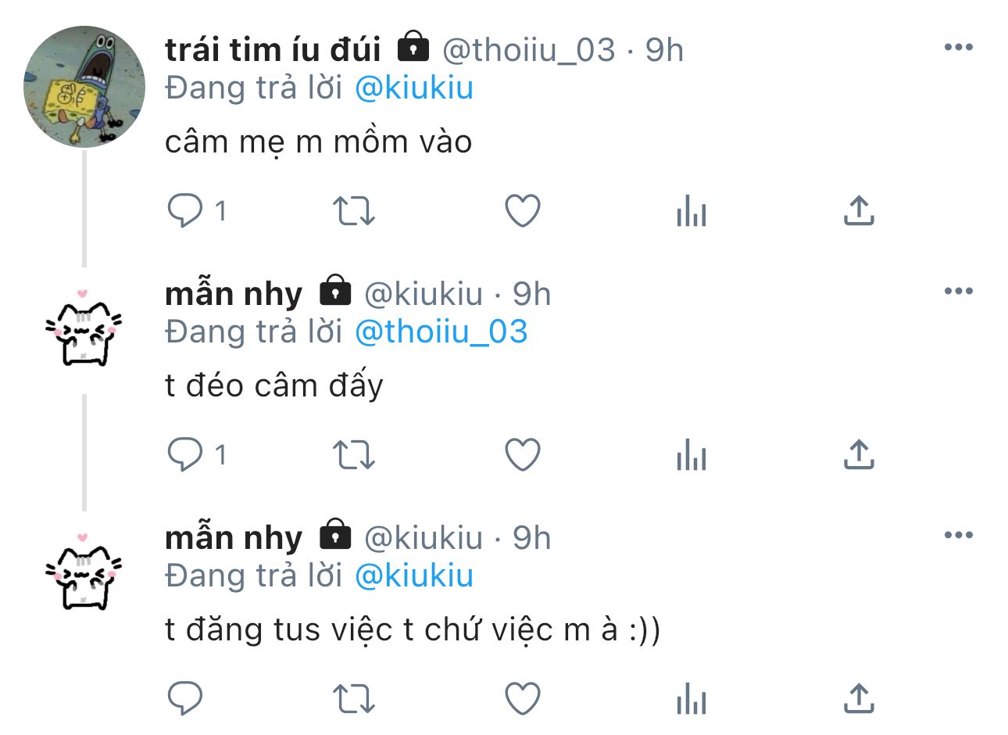The width and height of the screenshot is (1008, 735).
Task: Open the @thoiiu_03 mention in mẫn nhy's reply
Action: tap(441, 332)
